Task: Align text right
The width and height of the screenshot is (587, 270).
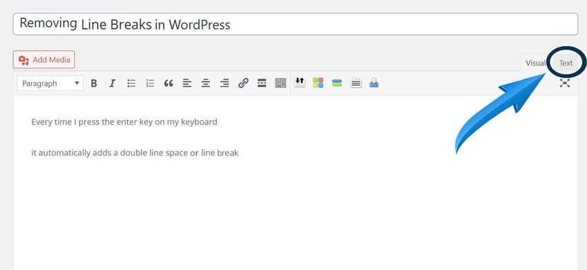Action: pyautogui.click(x=224, y=84)
